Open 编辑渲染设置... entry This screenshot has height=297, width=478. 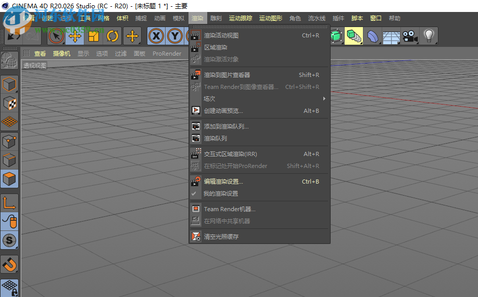pos(259,182)
